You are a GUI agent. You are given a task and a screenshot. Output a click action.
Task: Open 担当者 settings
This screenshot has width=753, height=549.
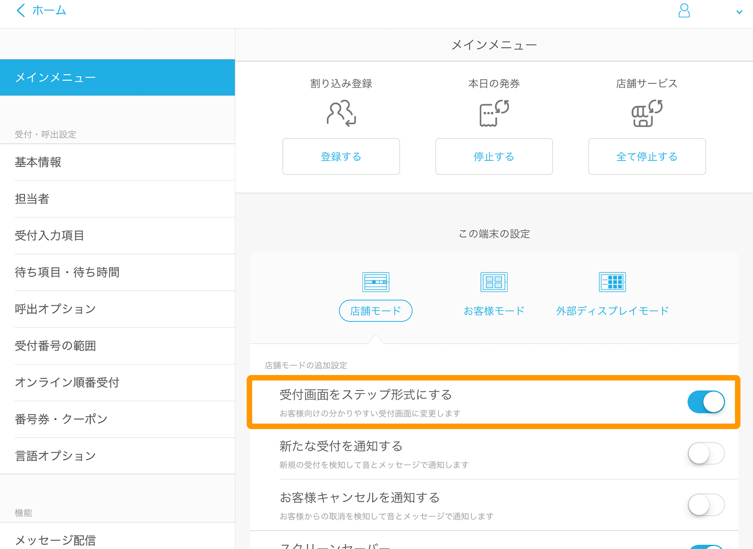pyautogui.click(x=117, y=199)
